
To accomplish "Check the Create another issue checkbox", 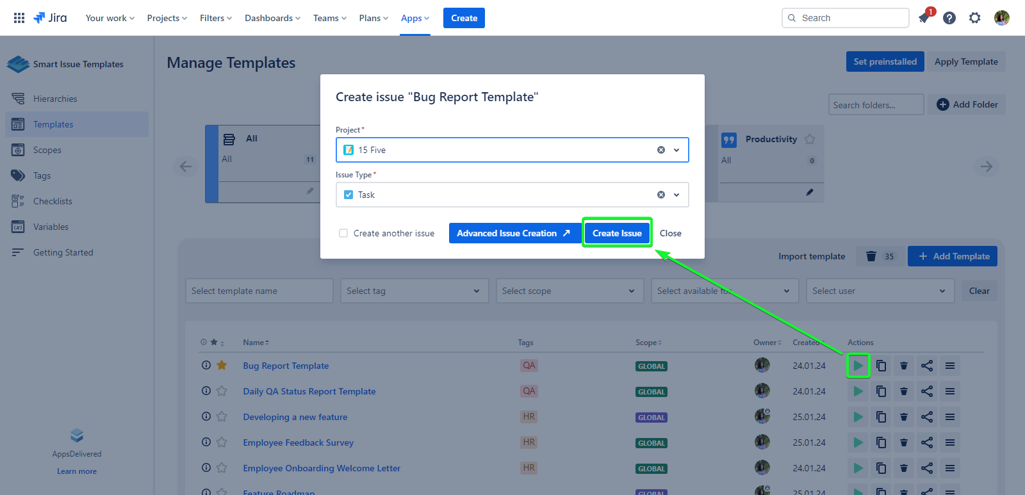I will click(x=343, y=233).
